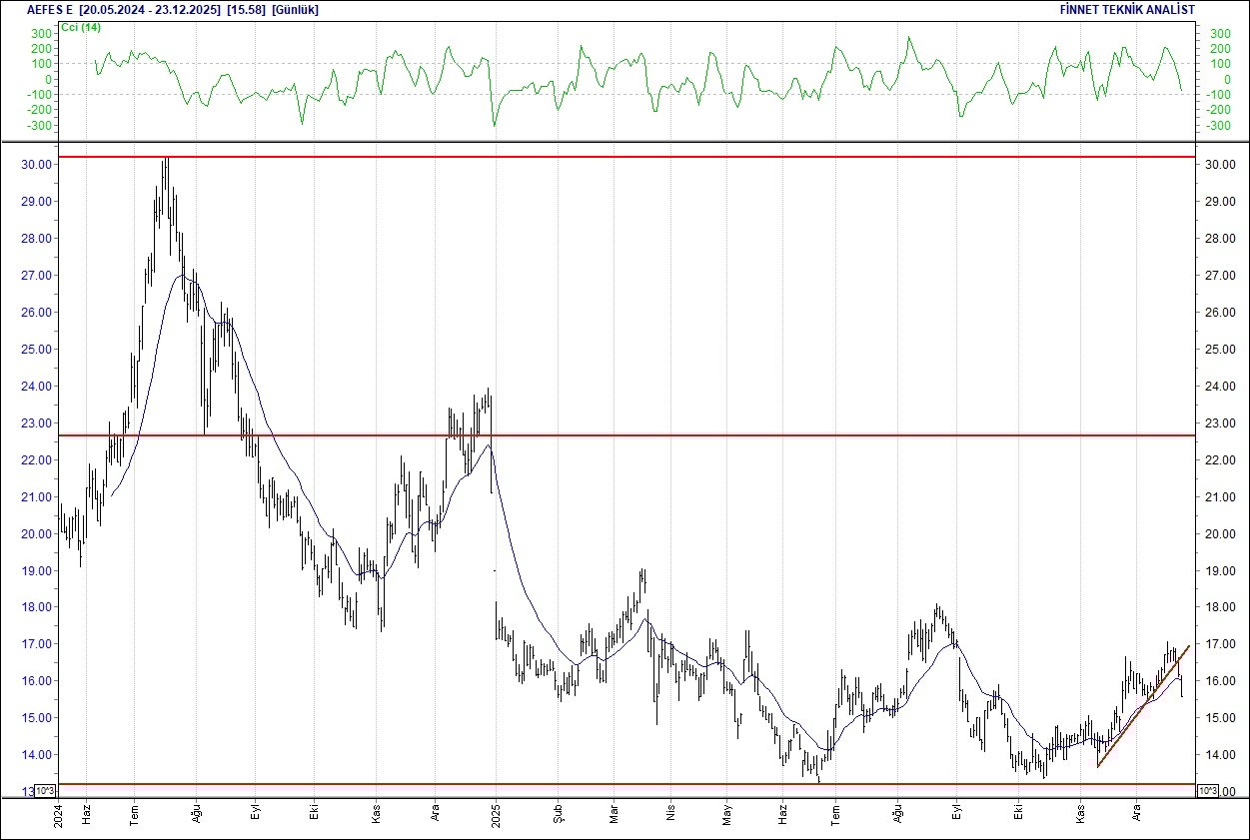The height and width of the screenshot is (840, 1250).
Task: Select the -300 value on the CCI axis
Action: (x=1218, y=127)
